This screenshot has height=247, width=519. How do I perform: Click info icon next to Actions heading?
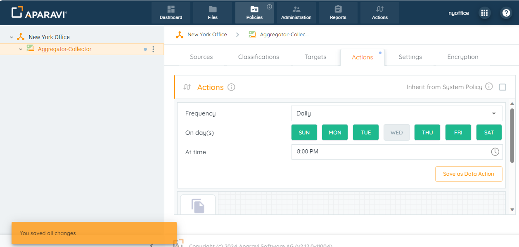click(231, 87)
